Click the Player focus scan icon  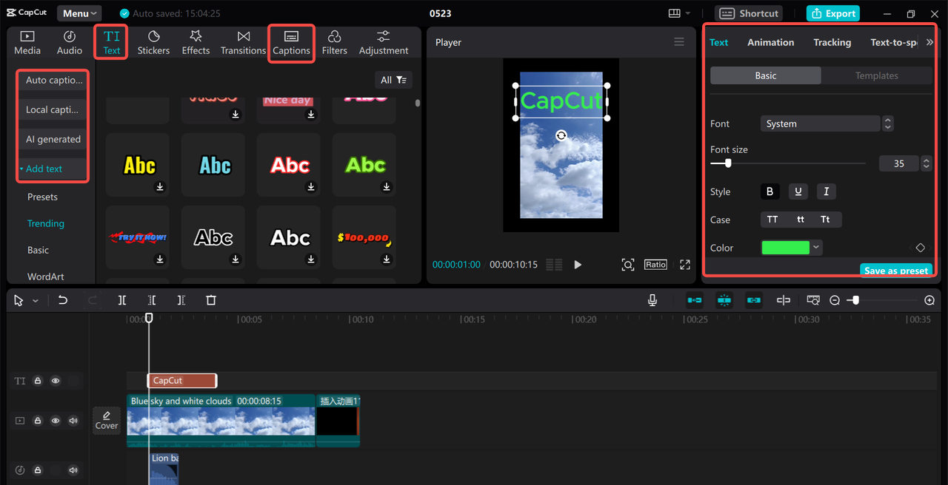click(x=628, y=265)
